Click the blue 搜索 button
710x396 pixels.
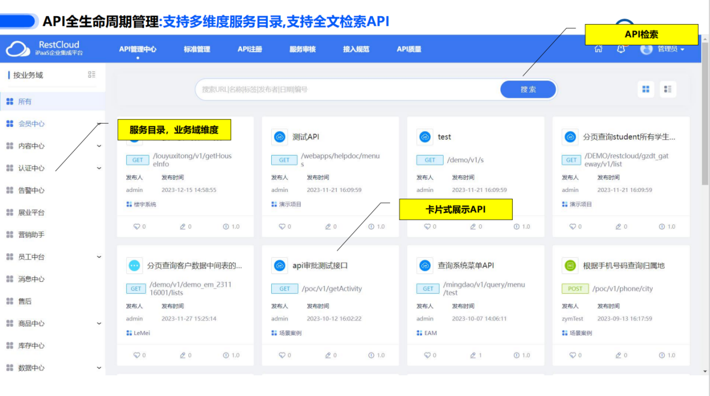(528, 89)
